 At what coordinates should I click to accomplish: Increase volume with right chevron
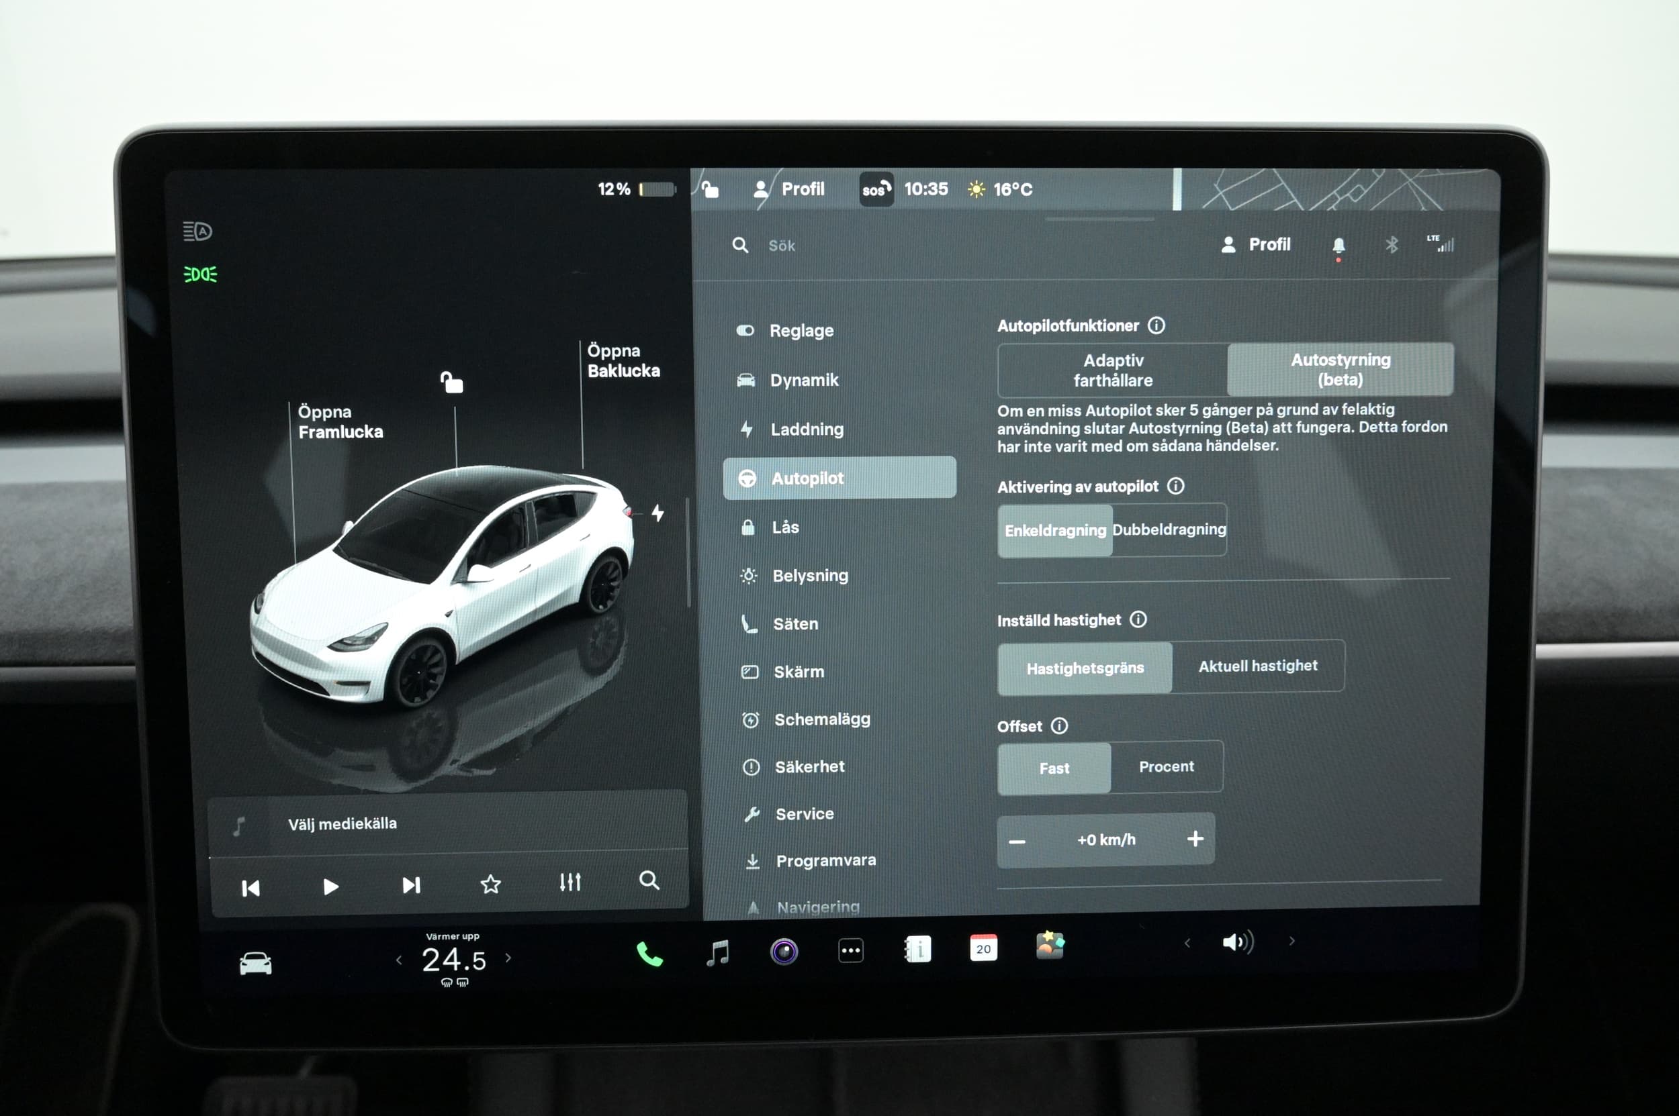[1291, 941]
